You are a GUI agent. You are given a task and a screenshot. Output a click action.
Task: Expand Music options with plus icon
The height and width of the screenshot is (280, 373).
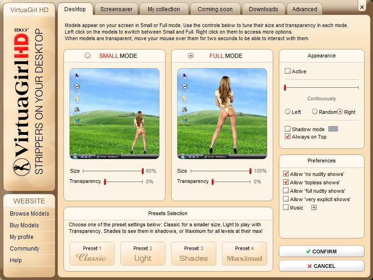coord(314,208)
